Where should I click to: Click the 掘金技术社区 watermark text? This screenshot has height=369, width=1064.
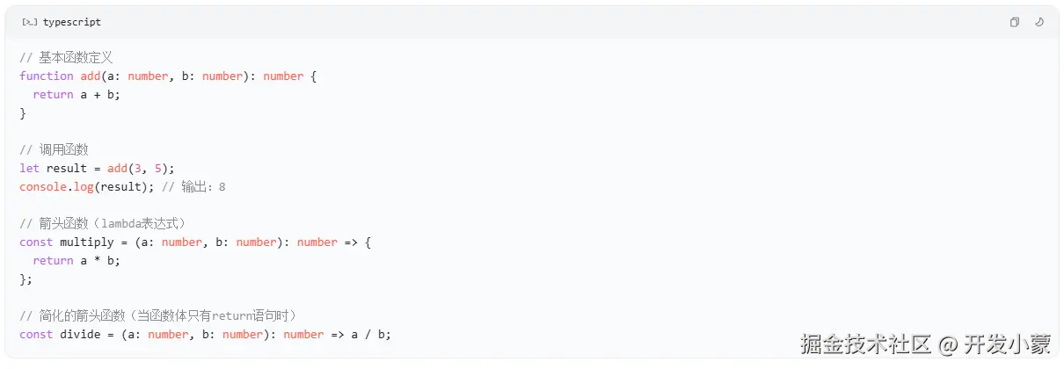(x=865, y=344)
